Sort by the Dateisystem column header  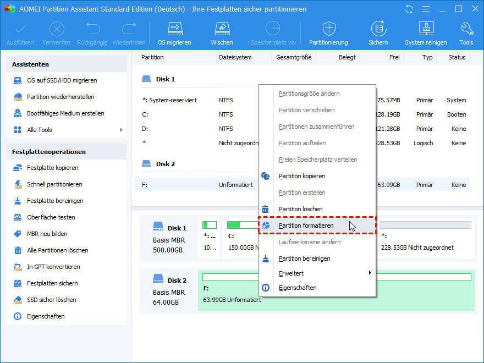click(235, 57)
